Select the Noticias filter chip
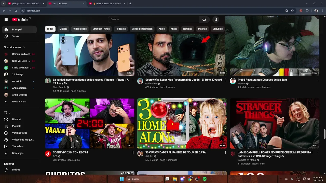This screenshot has height=183, width=326. pyautogui.click(x=188, y=29)
